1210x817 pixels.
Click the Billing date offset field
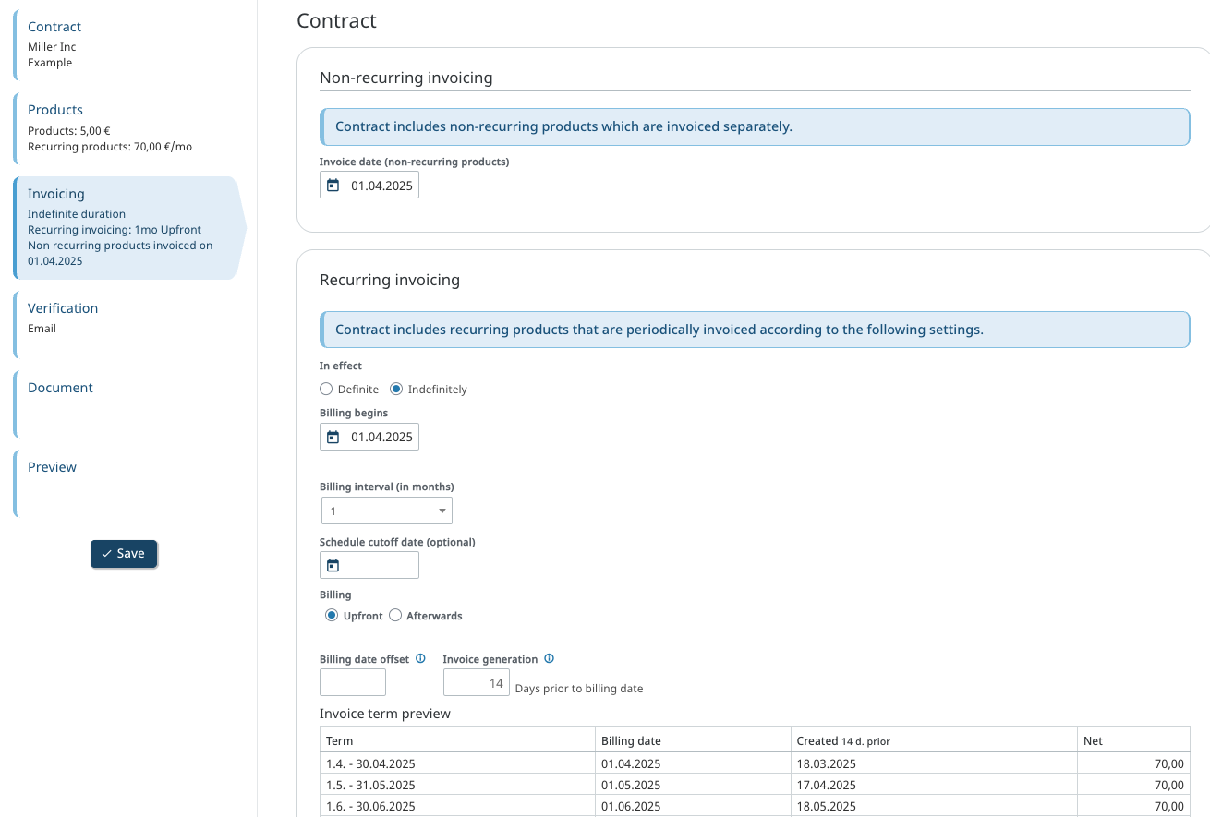click(x=353, y=682)
